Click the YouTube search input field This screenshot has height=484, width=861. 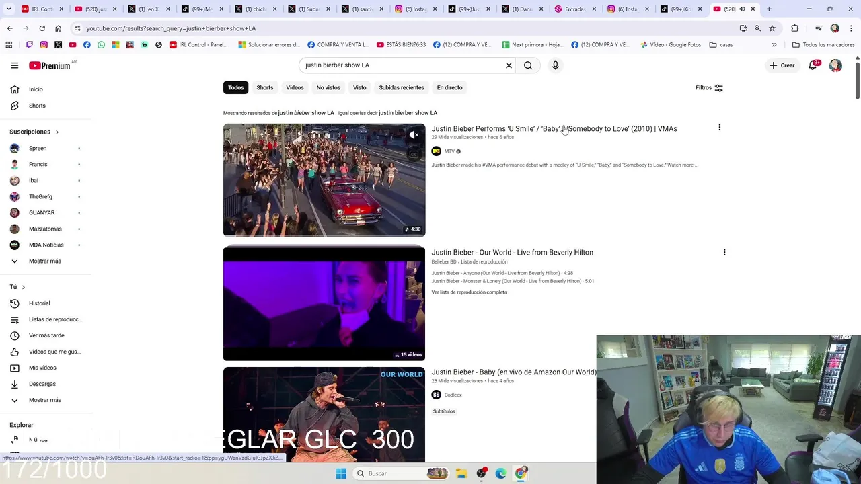[402, 65]
